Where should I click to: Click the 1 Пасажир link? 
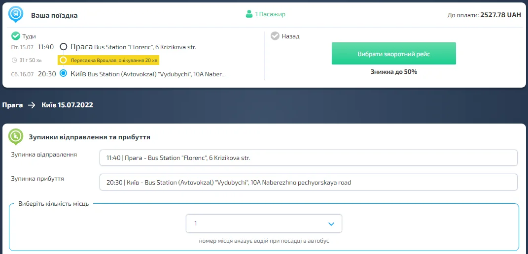coord(270,14)
